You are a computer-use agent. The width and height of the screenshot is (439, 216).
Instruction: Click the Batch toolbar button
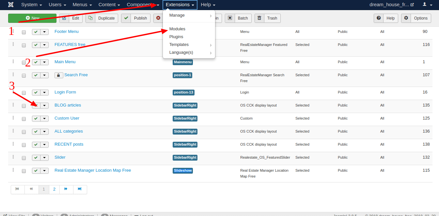(x=238, y=18)
